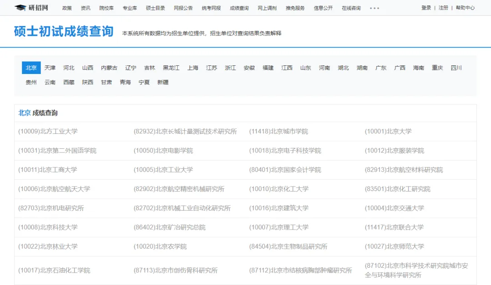Open (10022)北京林业大学 link
491x285 pixels.
(x=48, y=246)
